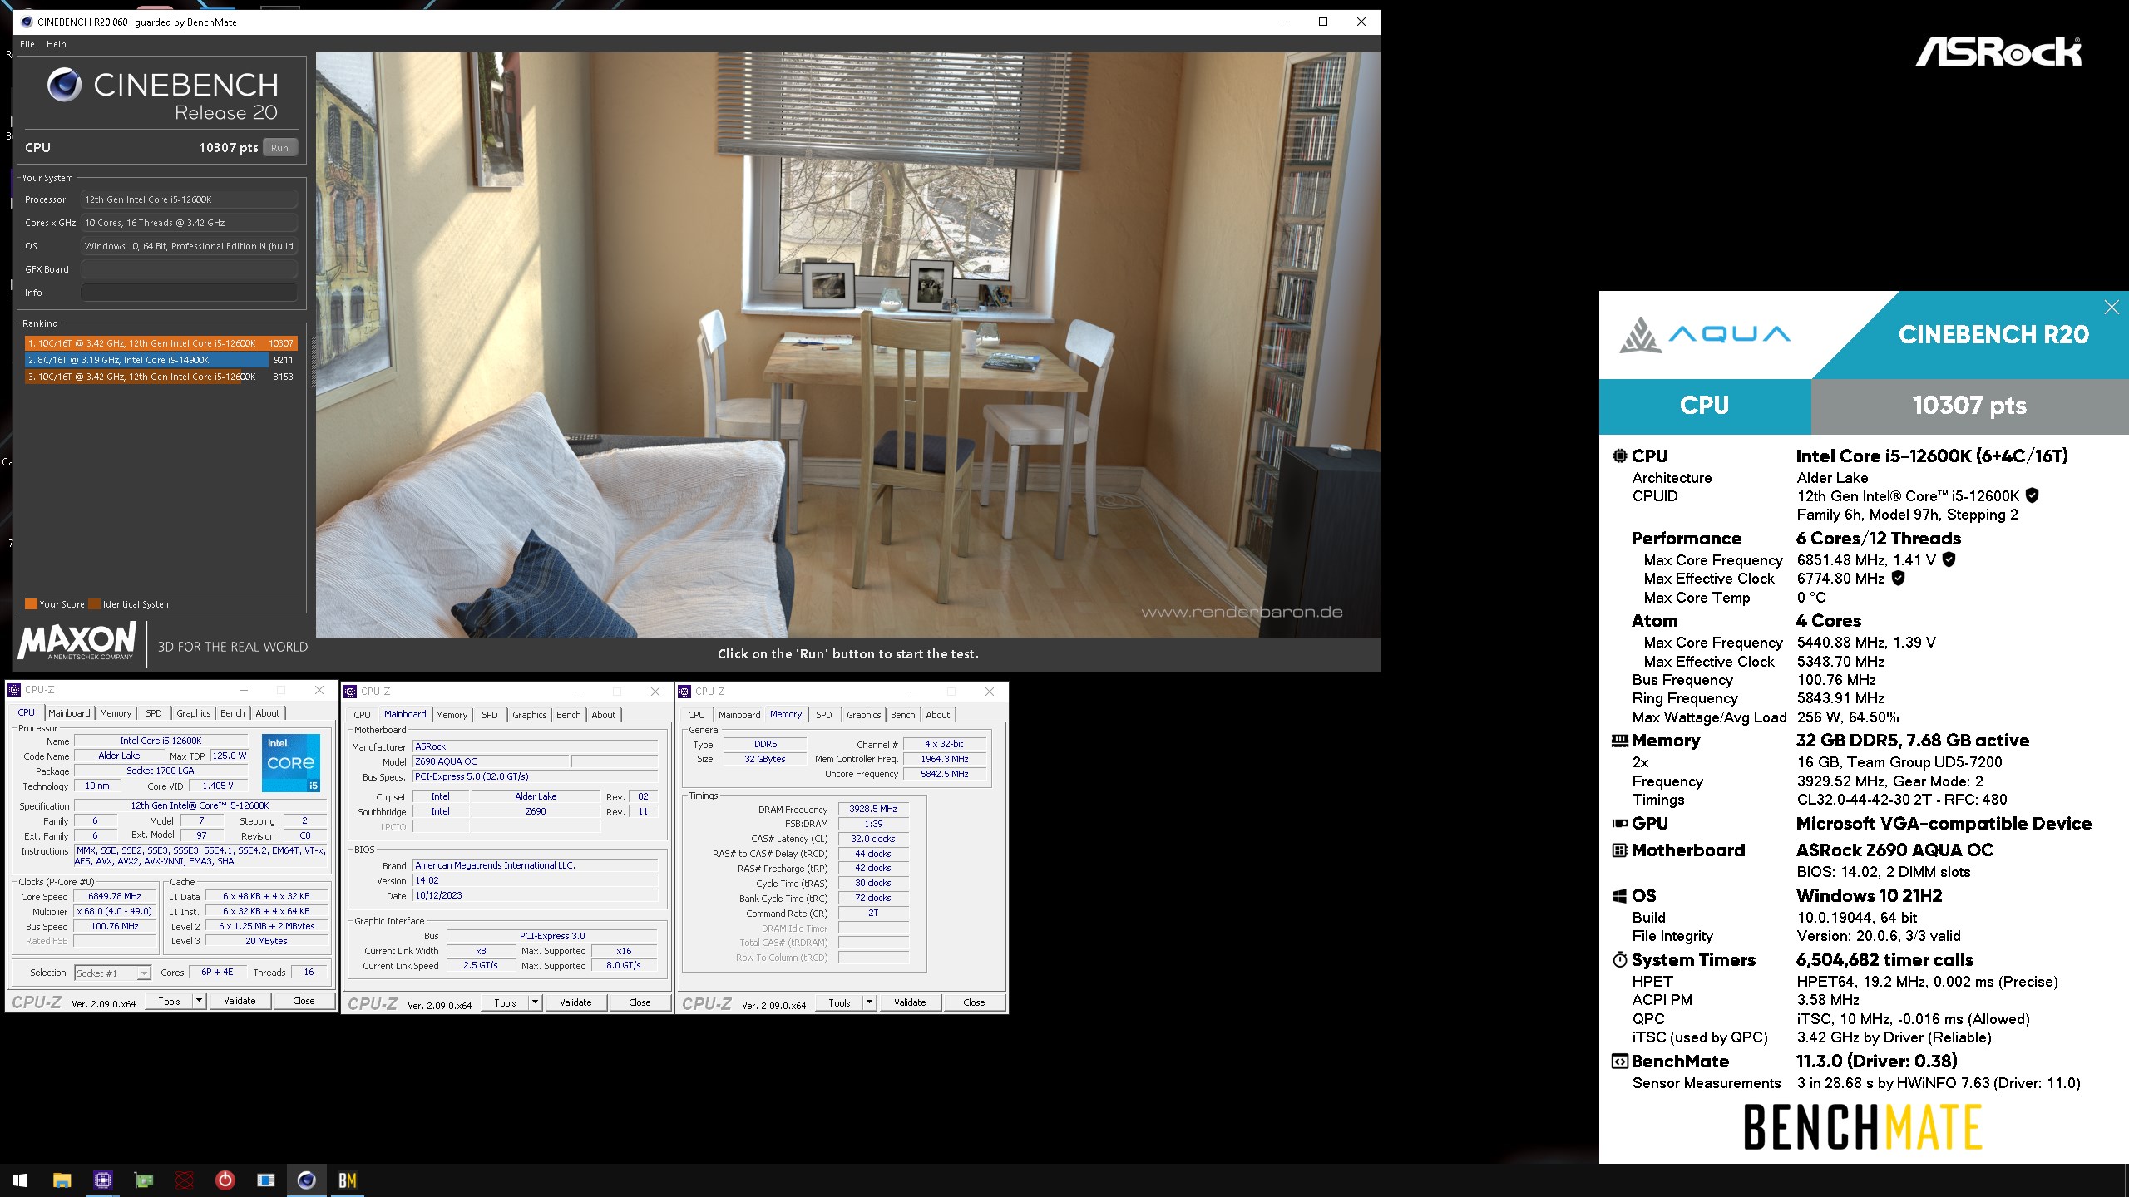2129x1197 pixels.
Task: Open Bench tab in CPU-Z Mainboard window
Action: click(569, 715)
